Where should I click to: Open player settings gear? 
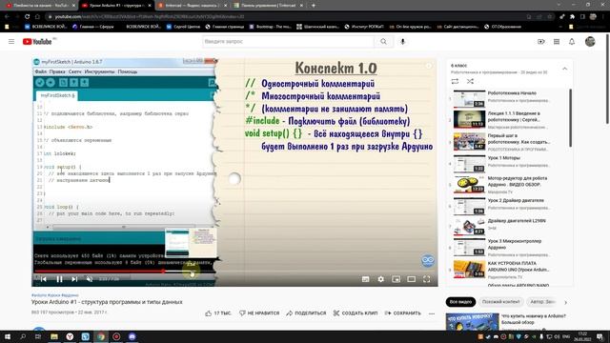381,279
